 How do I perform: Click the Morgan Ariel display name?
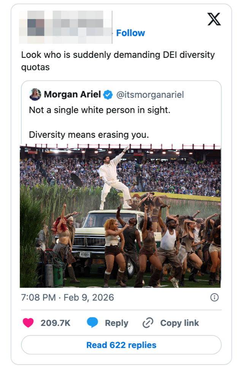(x=73, y=94)
